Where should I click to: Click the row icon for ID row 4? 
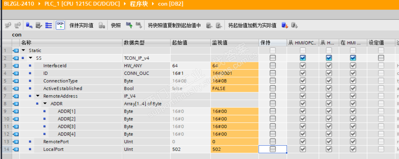tap(15, 73)
